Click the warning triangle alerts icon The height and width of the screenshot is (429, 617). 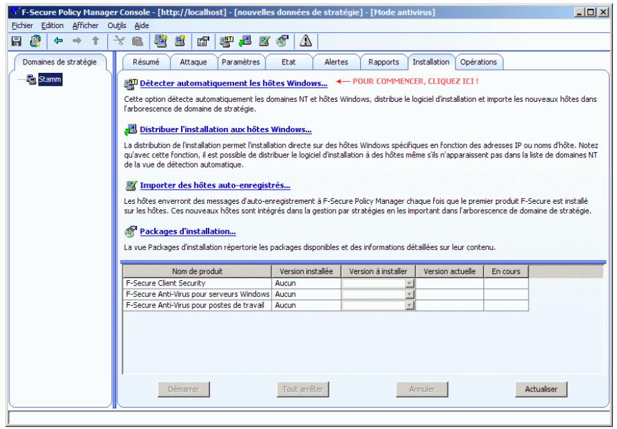tap(306, 41)
